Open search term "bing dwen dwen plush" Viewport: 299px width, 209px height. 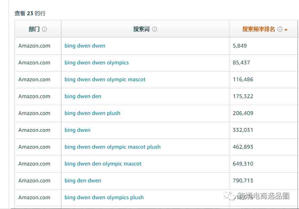[x=92, y=113]
